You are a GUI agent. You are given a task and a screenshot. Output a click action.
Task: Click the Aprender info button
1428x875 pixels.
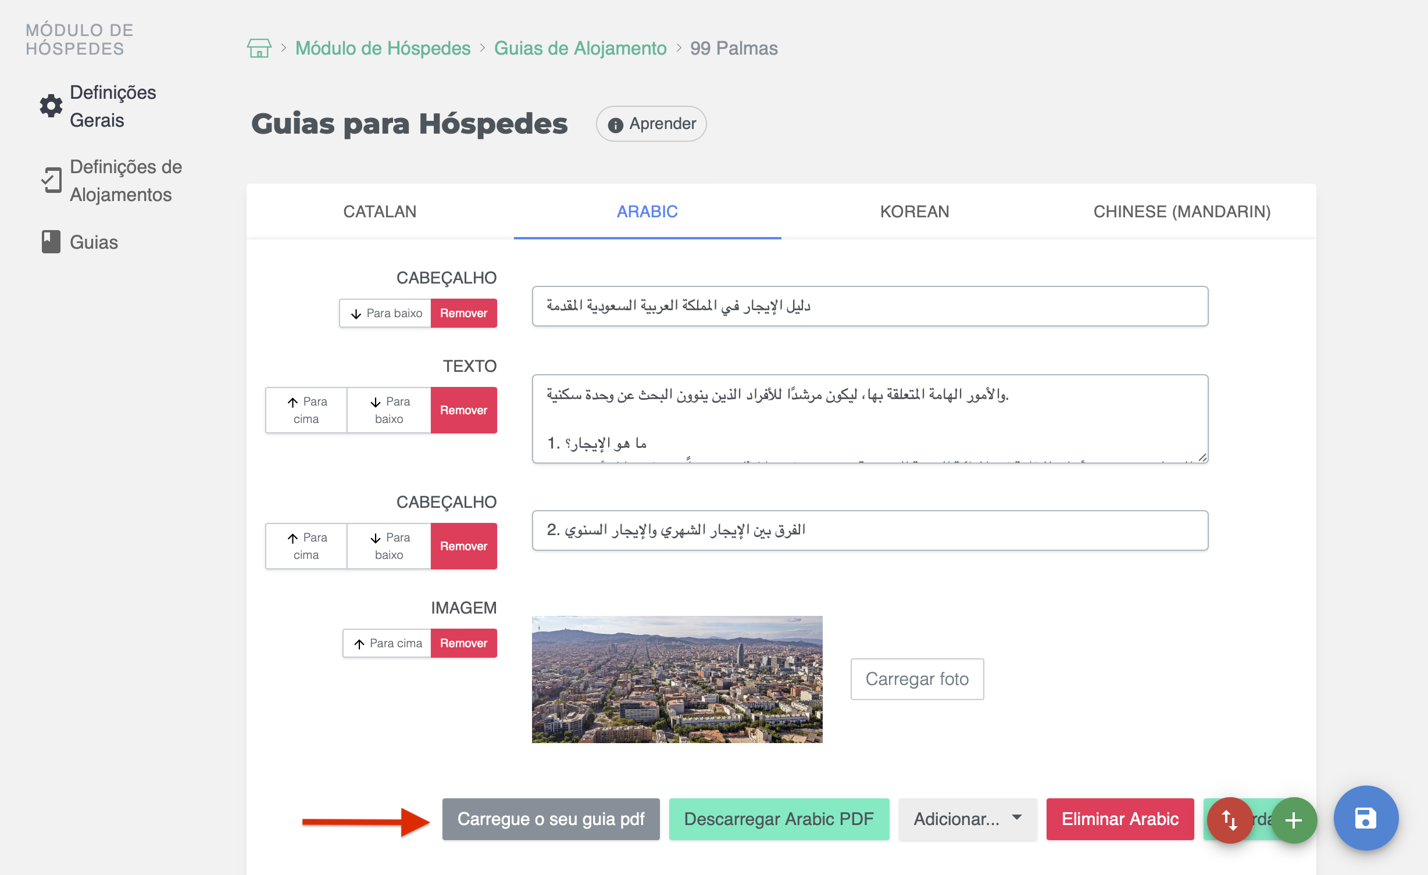(651, 124)
